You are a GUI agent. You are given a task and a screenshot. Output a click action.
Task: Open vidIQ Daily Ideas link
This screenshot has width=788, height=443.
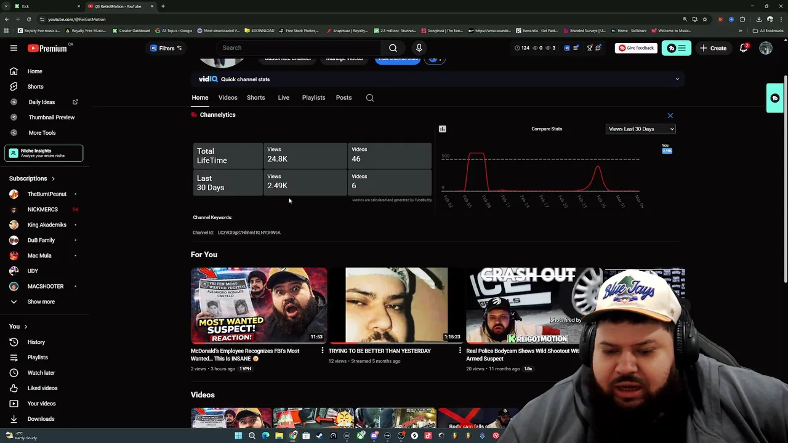[43, 102]
